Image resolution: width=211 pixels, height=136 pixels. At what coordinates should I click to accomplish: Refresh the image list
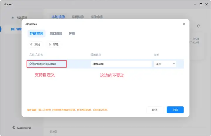pos(199,26)
